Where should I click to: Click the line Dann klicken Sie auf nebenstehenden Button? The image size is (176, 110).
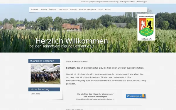click(95, 99)
